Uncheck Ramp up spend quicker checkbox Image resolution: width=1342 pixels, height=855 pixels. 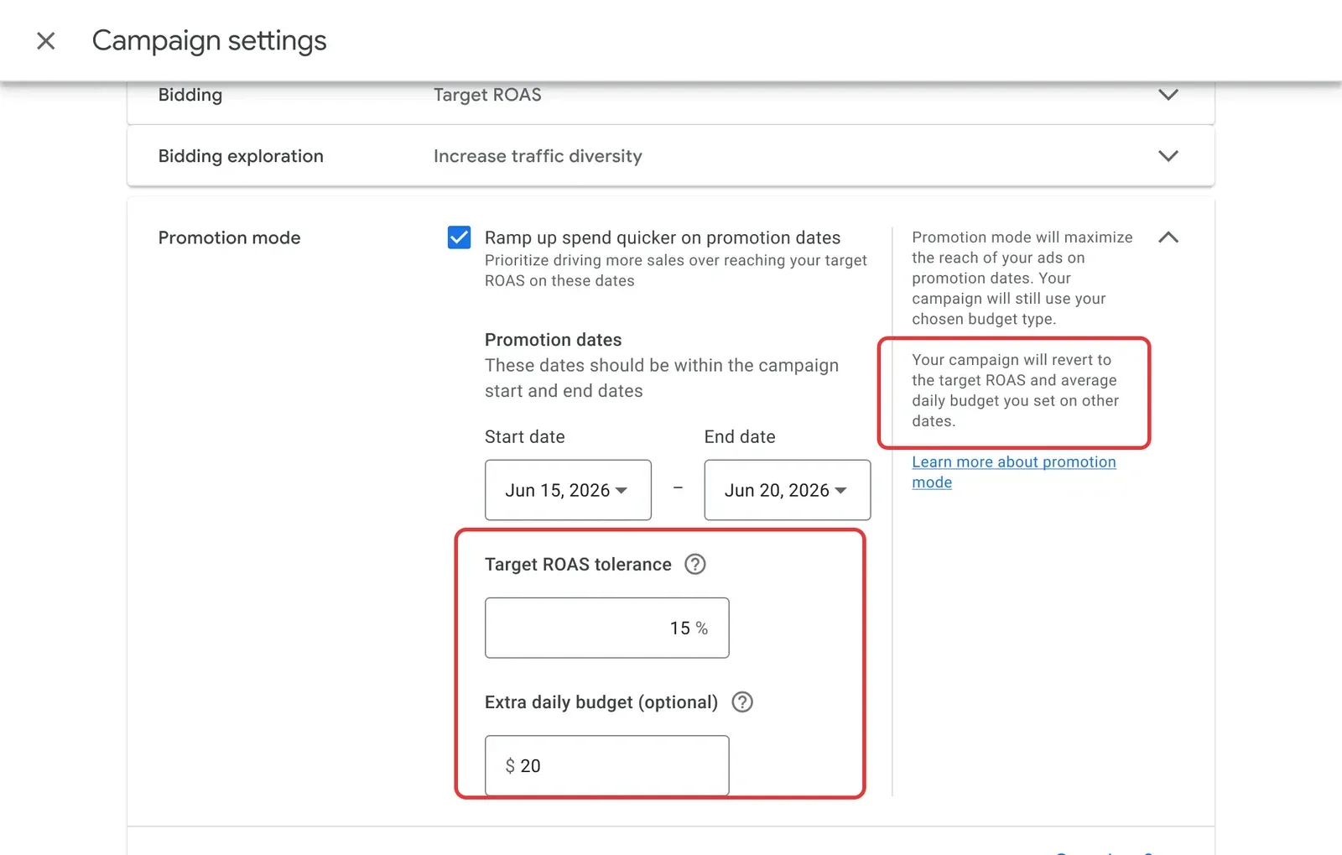tap(459, 237)
